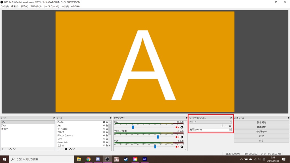Click the BGM volume slider handle
The width and height of the screenshot is (290, 163).
(133, 127)
